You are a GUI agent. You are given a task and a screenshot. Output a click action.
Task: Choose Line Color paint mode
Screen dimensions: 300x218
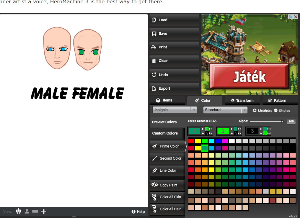167,171
